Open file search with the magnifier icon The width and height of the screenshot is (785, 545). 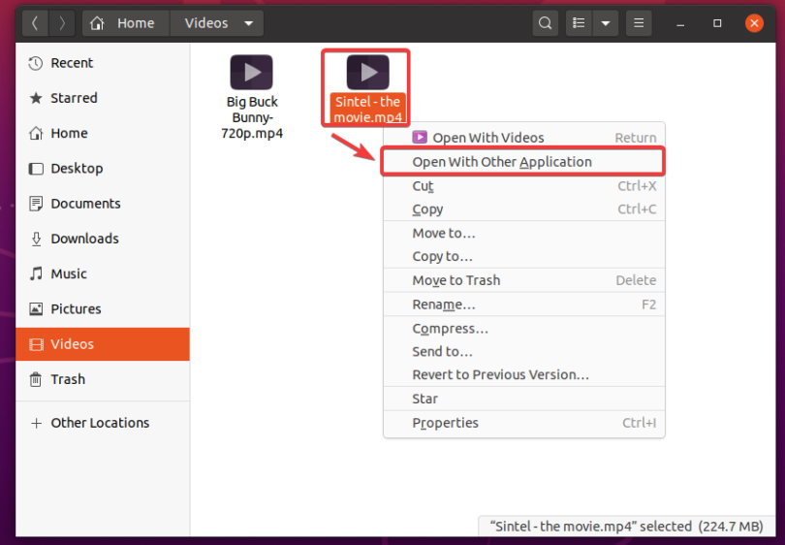545,23
